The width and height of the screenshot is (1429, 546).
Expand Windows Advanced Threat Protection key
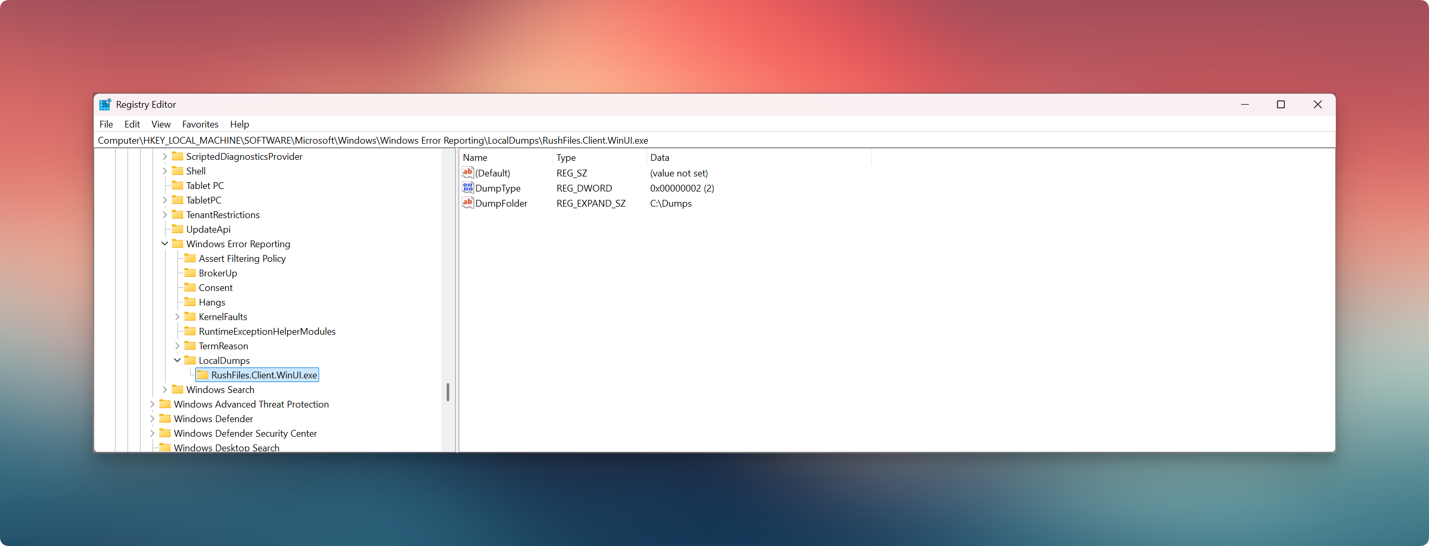click(153, 404)
